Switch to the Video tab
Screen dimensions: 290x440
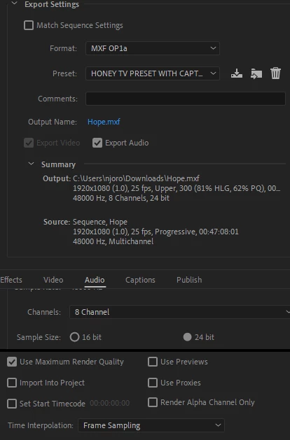[x=53, y=280]
